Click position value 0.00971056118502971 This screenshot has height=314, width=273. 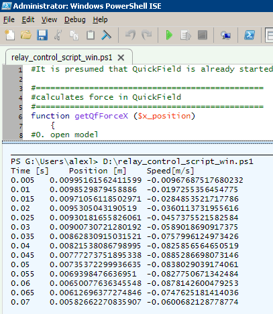tap(95, 199)
